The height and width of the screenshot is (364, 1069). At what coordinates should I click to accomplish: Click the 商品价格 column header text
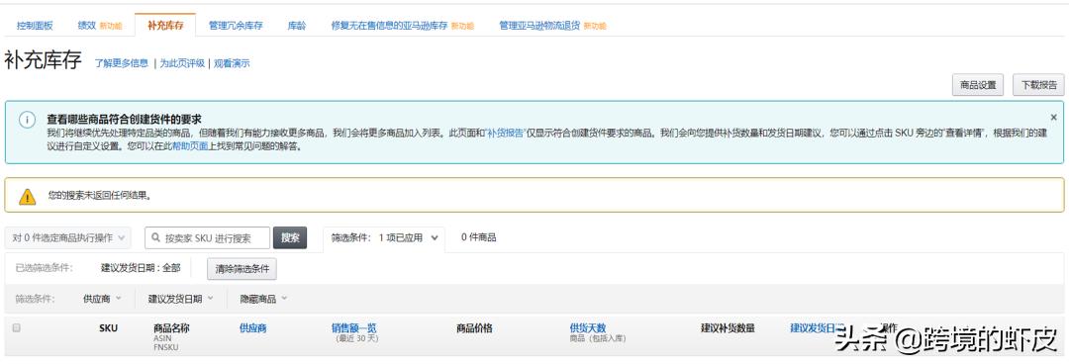tap(474, 327)
